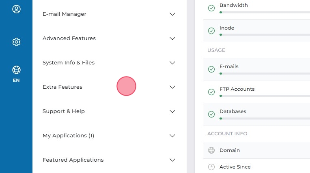Open the Support & Help menu
310x173 pixels.
(x=64, y=111)
